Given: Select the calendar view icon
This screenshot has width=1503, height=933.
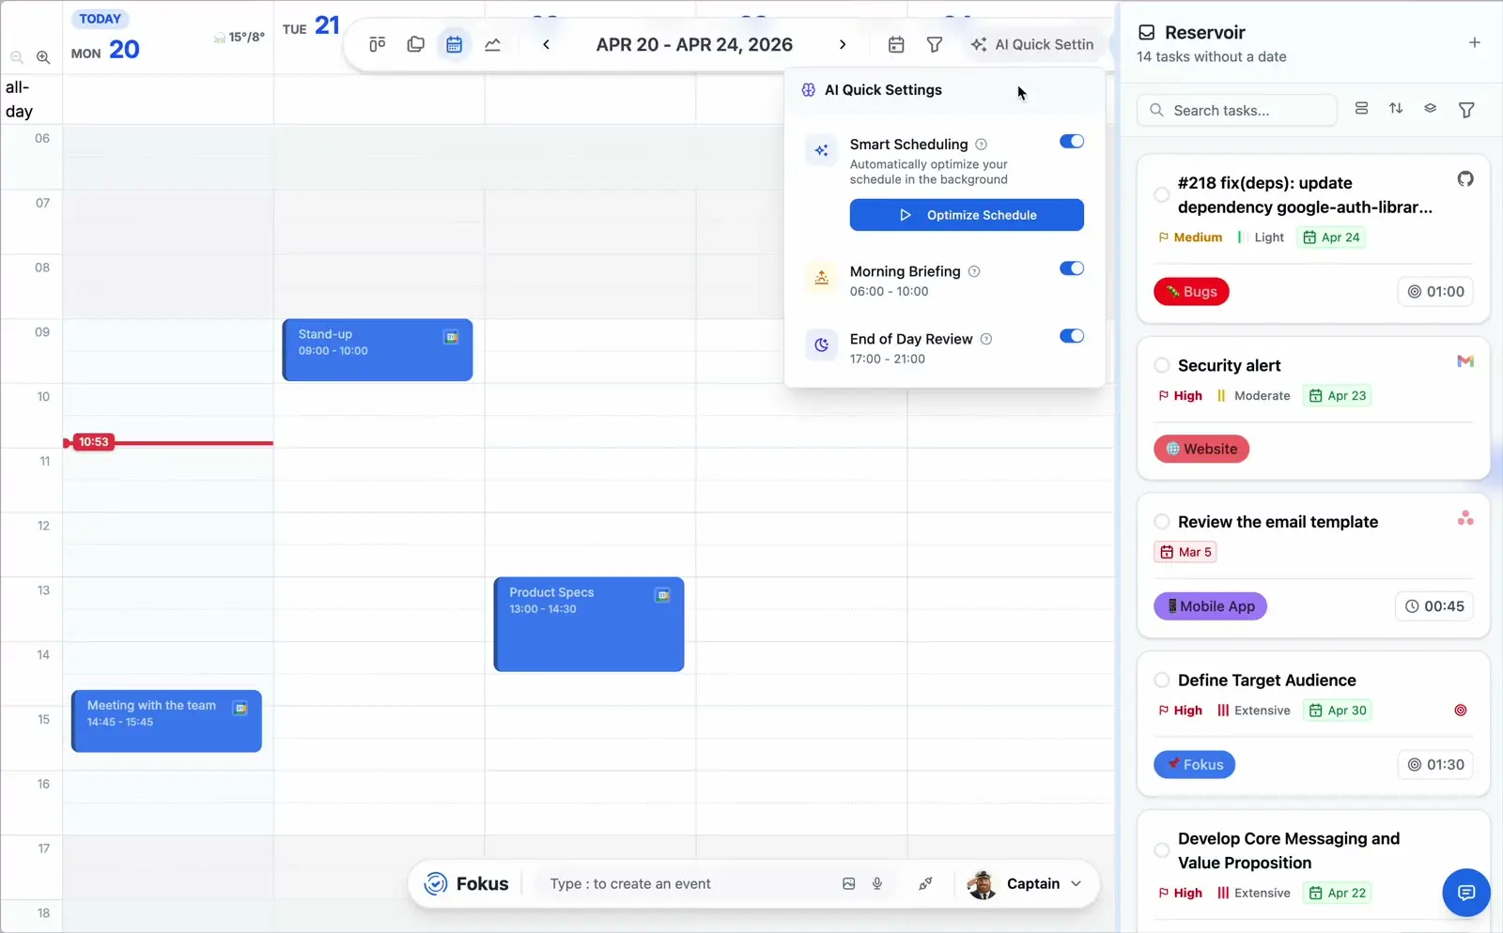Looking at the screenshot, I should [x=455, y=44].
